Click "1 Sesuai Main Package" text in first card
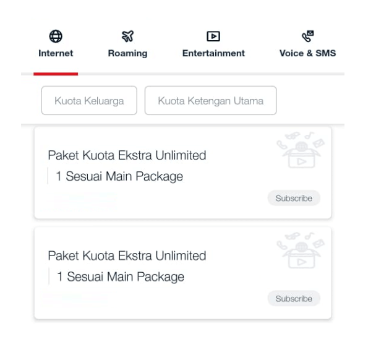Image resolution: width=389 pixels, height=352 pixels. click(119, 176)
